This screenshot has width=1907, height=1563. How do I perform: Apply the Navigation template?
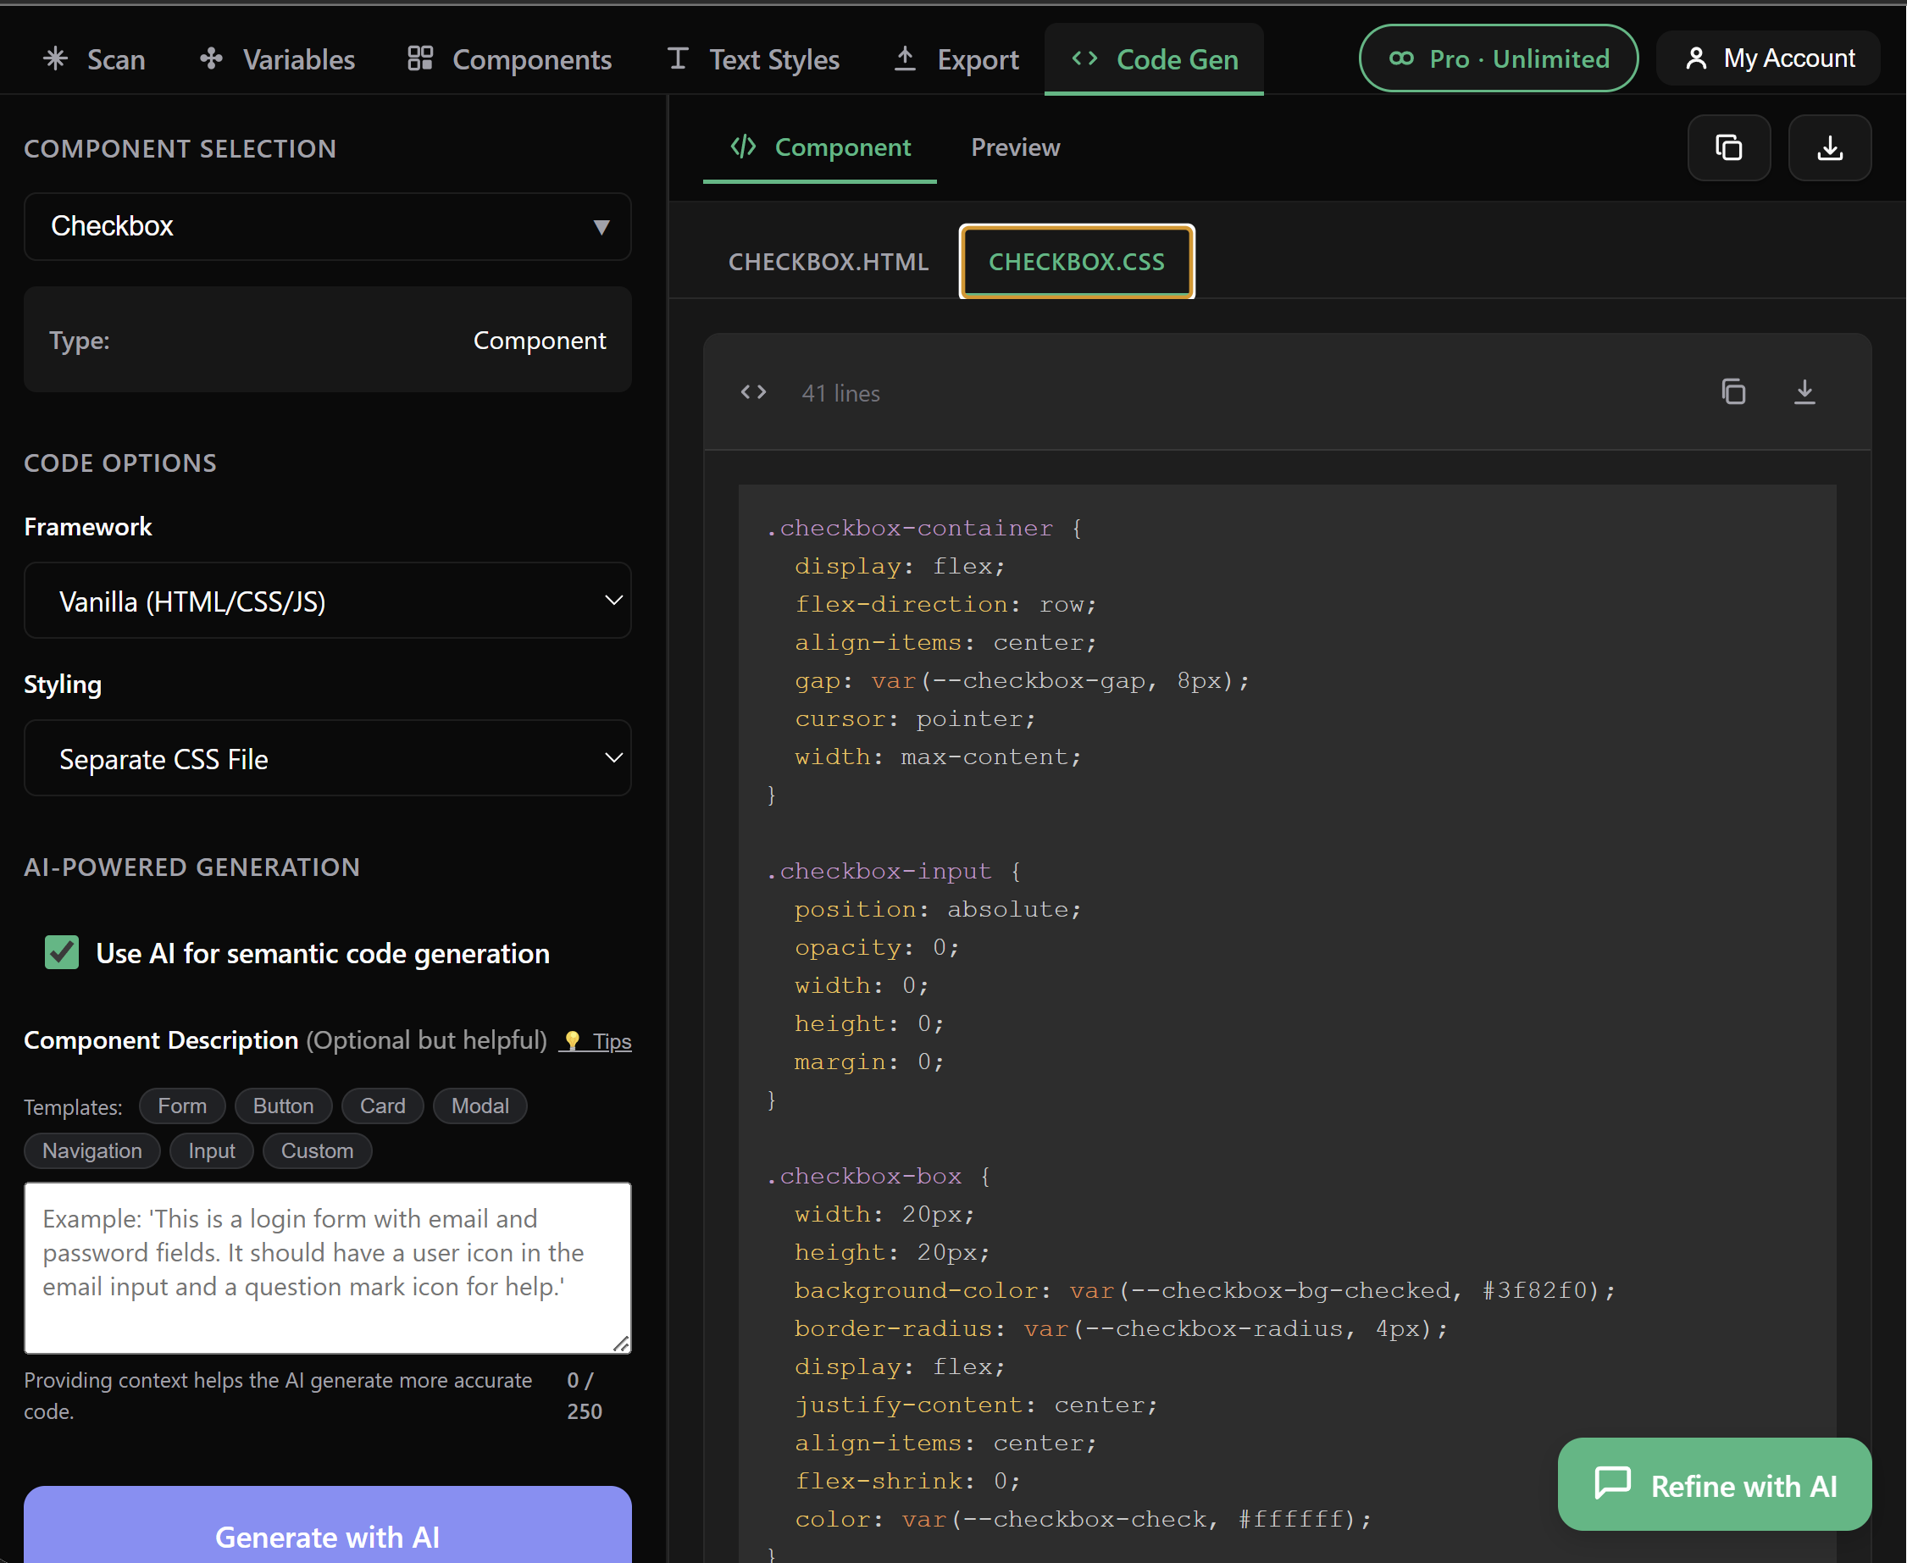click(91, 1150)
